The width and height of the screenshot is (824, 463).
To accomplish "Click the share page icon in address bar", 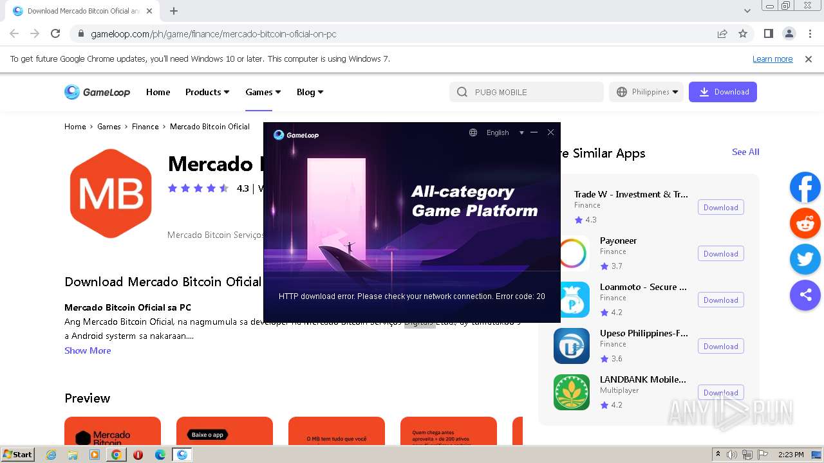I will point(722,33).
